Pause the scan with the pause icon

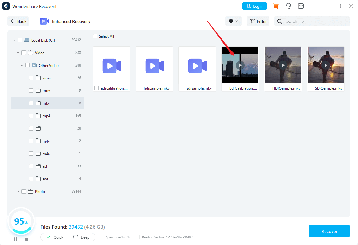point(15,239)
